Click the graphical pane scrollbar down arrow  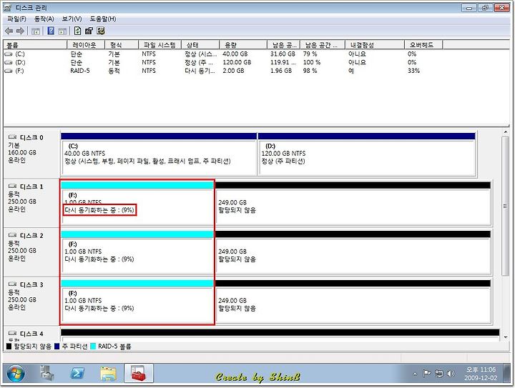(x=505, y=337)
